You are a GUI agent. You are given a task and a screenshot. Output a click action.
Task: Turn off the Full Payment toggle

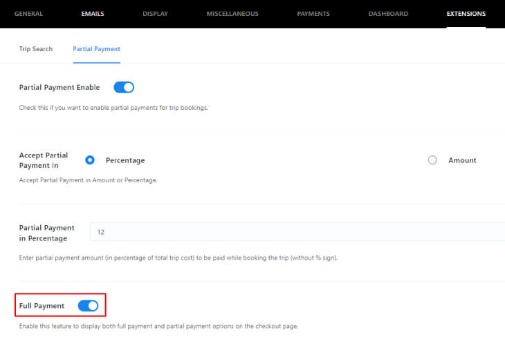pos(88,306)
